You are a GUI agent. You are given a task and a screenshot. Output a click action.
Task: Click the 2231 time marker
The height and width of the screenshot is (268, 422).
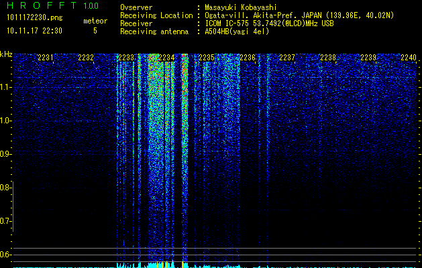coord(46,58)
